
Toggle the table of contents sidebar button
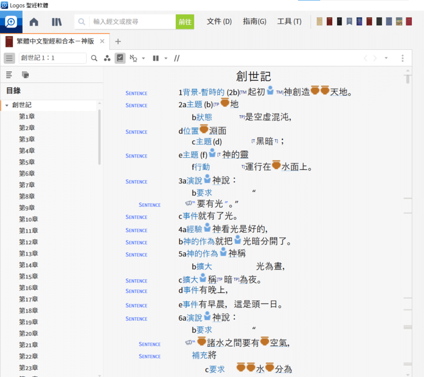tap(9, 58)
